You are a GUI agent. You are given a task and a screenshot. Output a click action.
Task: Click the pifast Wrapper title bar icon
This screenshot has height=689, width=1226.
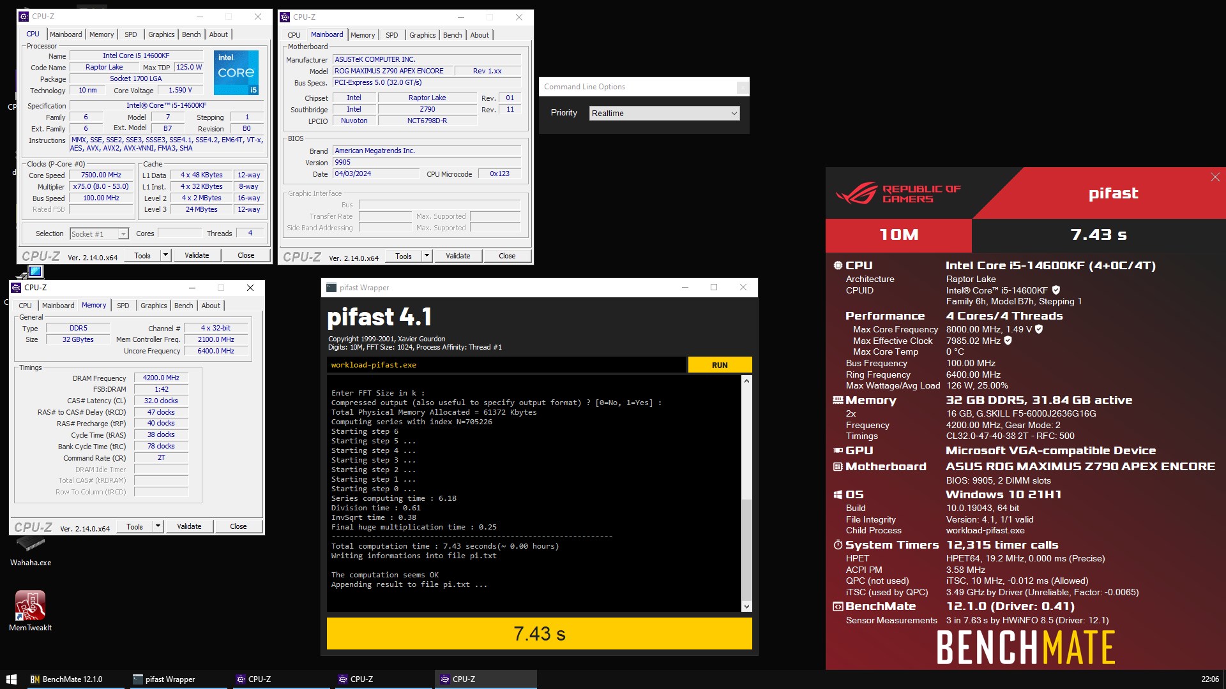(331, 287)
